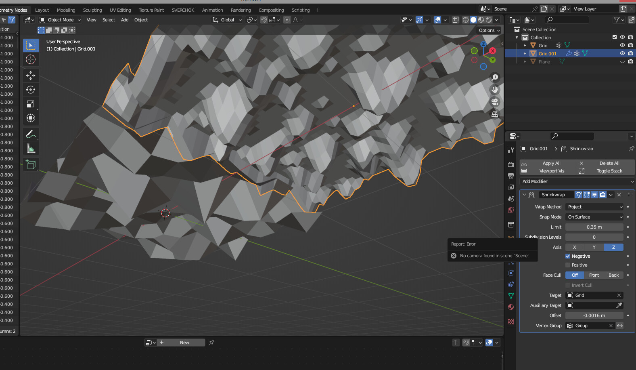Select the Select Box tool

tap(31, 45)
